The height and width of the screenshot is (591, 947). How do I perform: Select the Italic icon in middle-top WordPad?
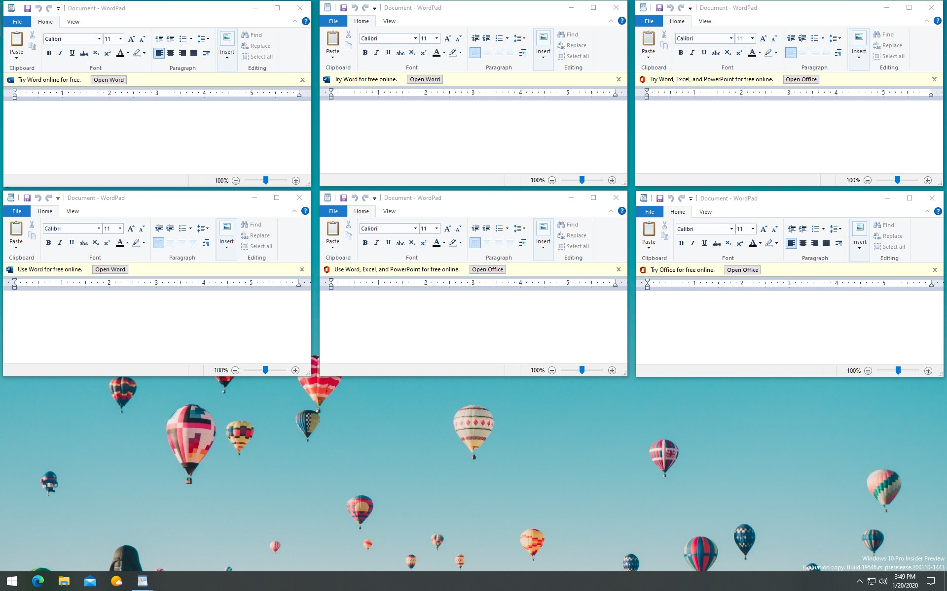tap(376, 52)
